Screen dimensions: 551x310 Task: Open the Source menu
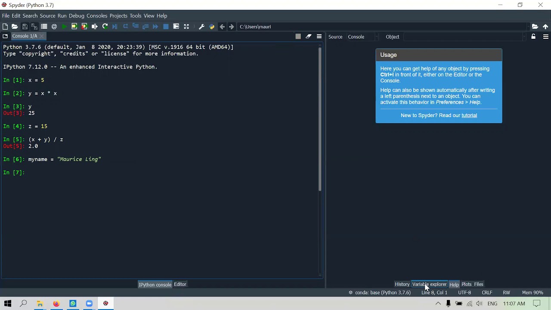tap(47, 16)
